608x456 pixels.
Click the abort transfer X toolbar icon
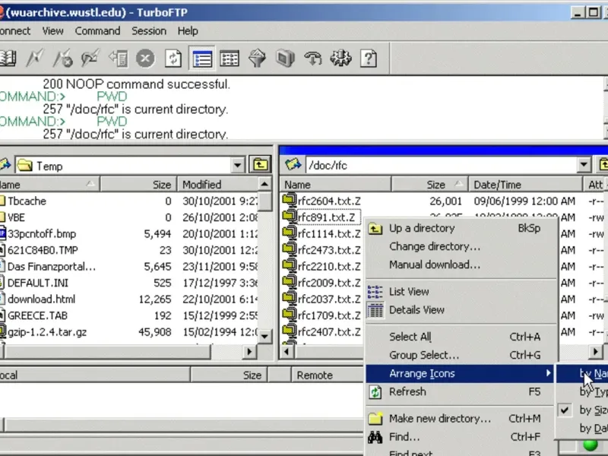click(x=145, y=59)
